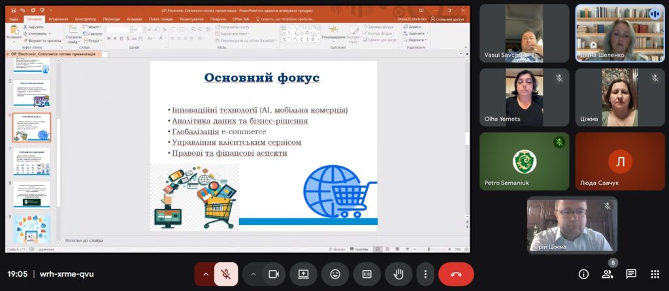Viewport: 669px width, 291px height.
Task: Open the activities grid icon
Action: coord(655,274)
